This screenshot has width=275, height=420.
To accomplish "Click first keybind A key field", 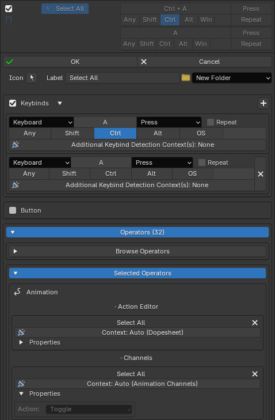I will (x=105, y=122).
